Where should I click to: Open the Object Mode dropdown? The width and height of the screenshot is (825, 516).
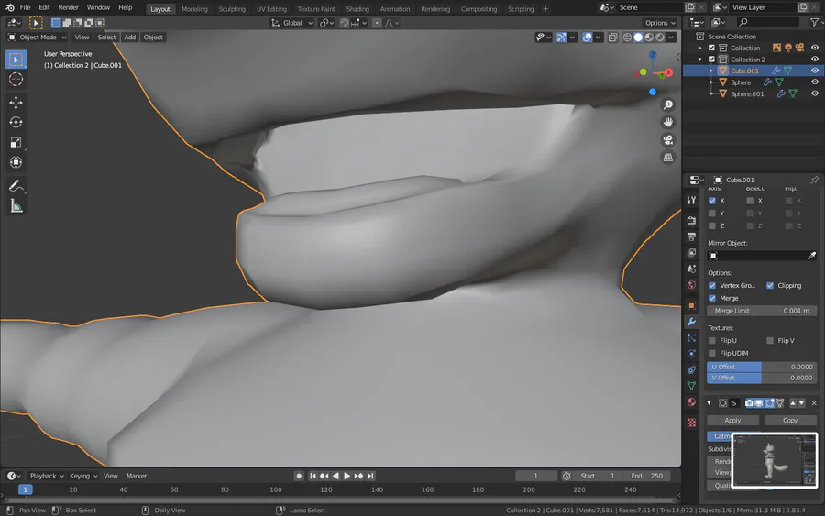38,38
